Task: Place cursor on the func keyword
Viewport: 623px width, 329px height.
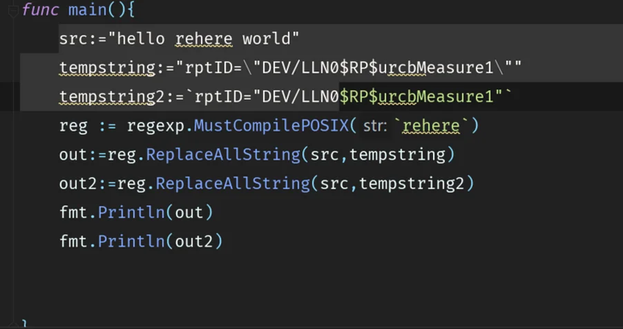Action: [x=40, y=10]
